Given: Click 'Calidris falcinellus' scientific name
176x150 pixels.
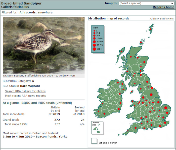Looking at the screenshot, I should tap(15, 7).
